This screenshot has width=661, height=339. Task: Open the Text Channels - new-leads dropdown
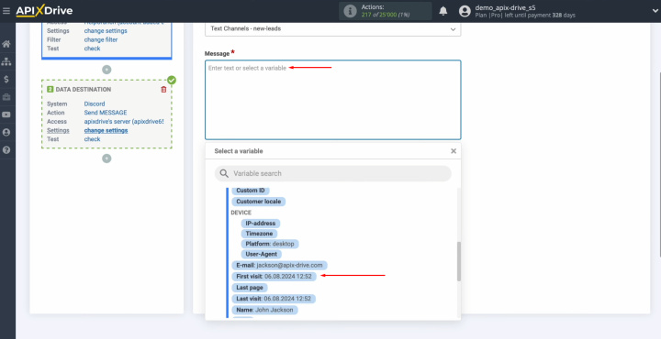(x=332, y=29)
